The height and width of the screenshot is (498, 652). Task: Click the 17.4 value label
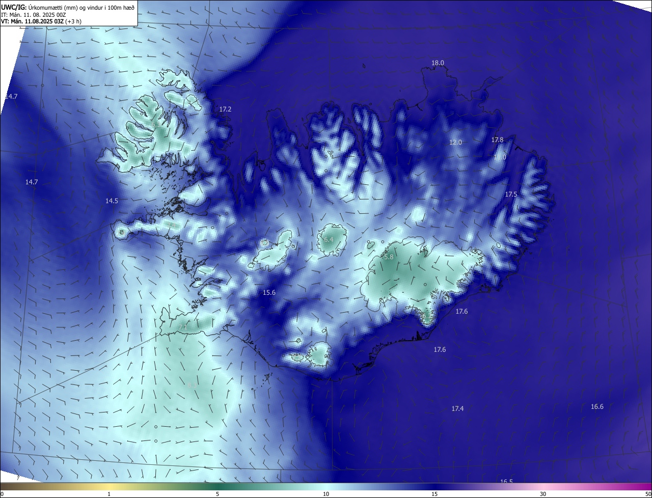[457, 409]
